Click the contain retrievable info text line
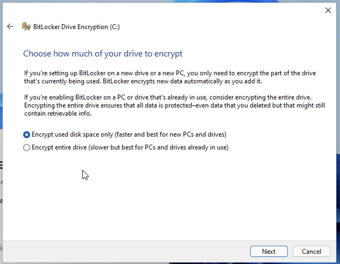Image resolution: width=340 pixels, height=264 pixels. (x=58, y=113)
